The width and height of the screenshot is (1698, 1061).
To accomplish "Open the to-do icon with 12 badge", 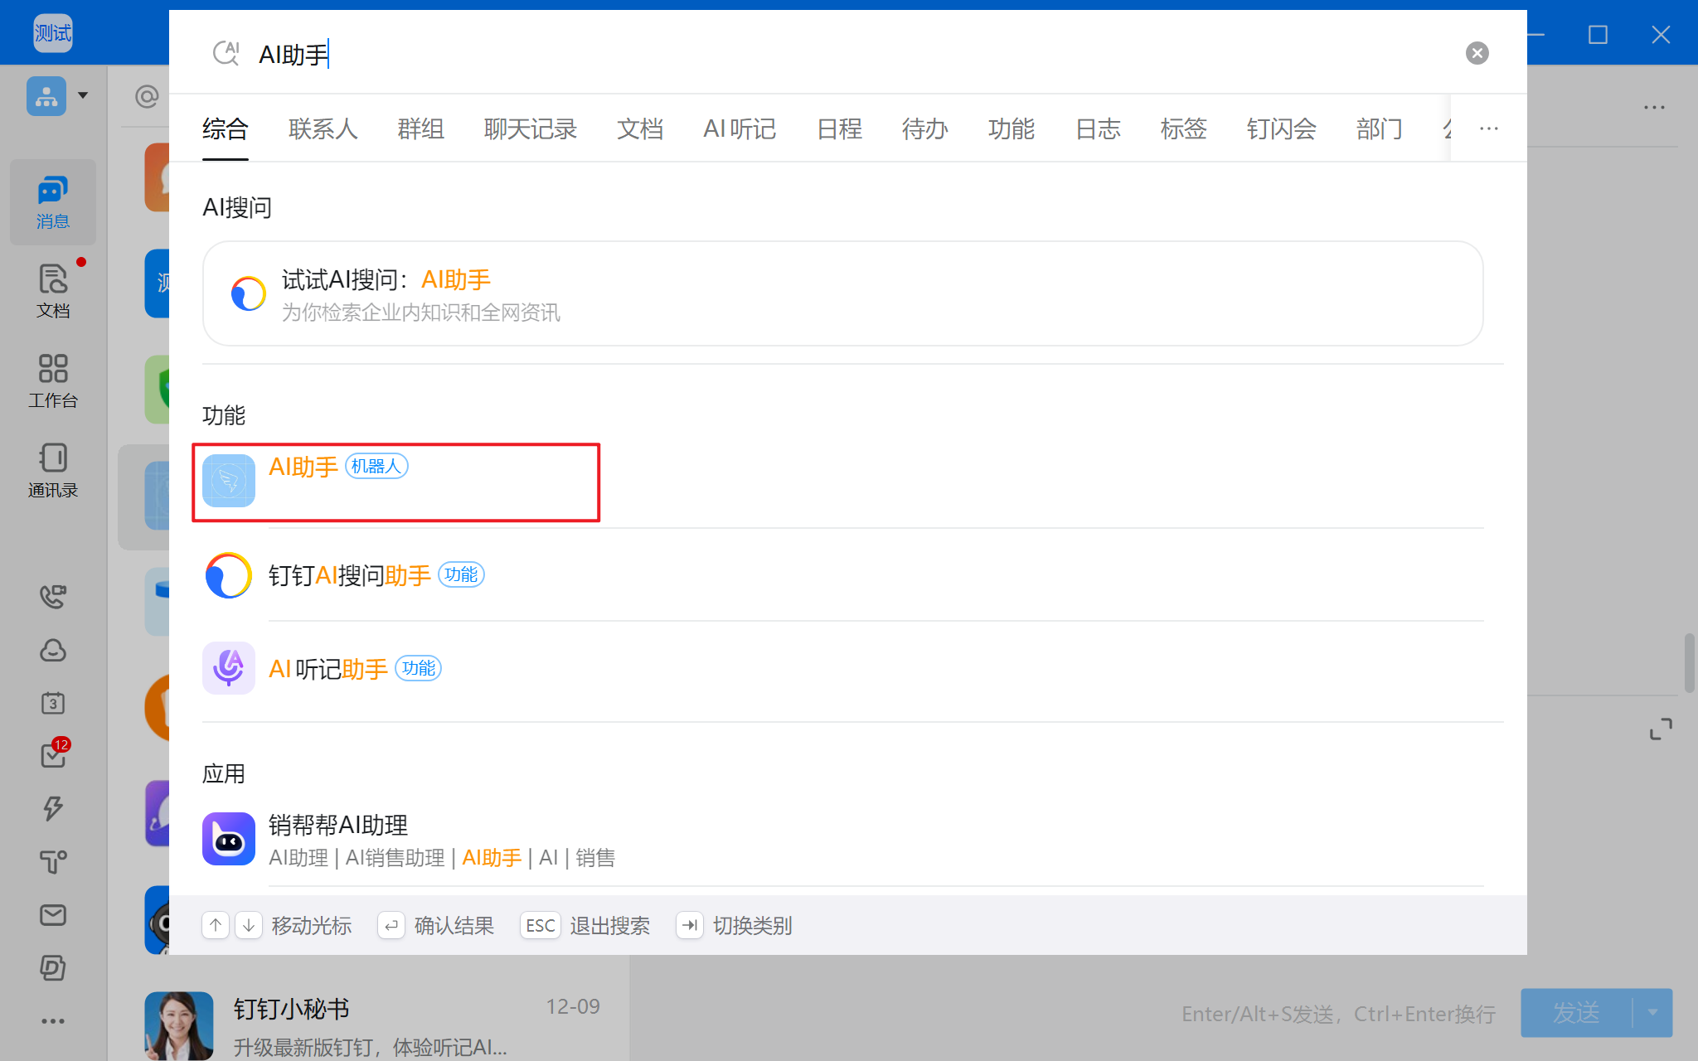I will (x=52, y=755).
